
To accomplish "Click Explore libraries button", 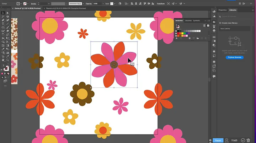I will [235, 57].
